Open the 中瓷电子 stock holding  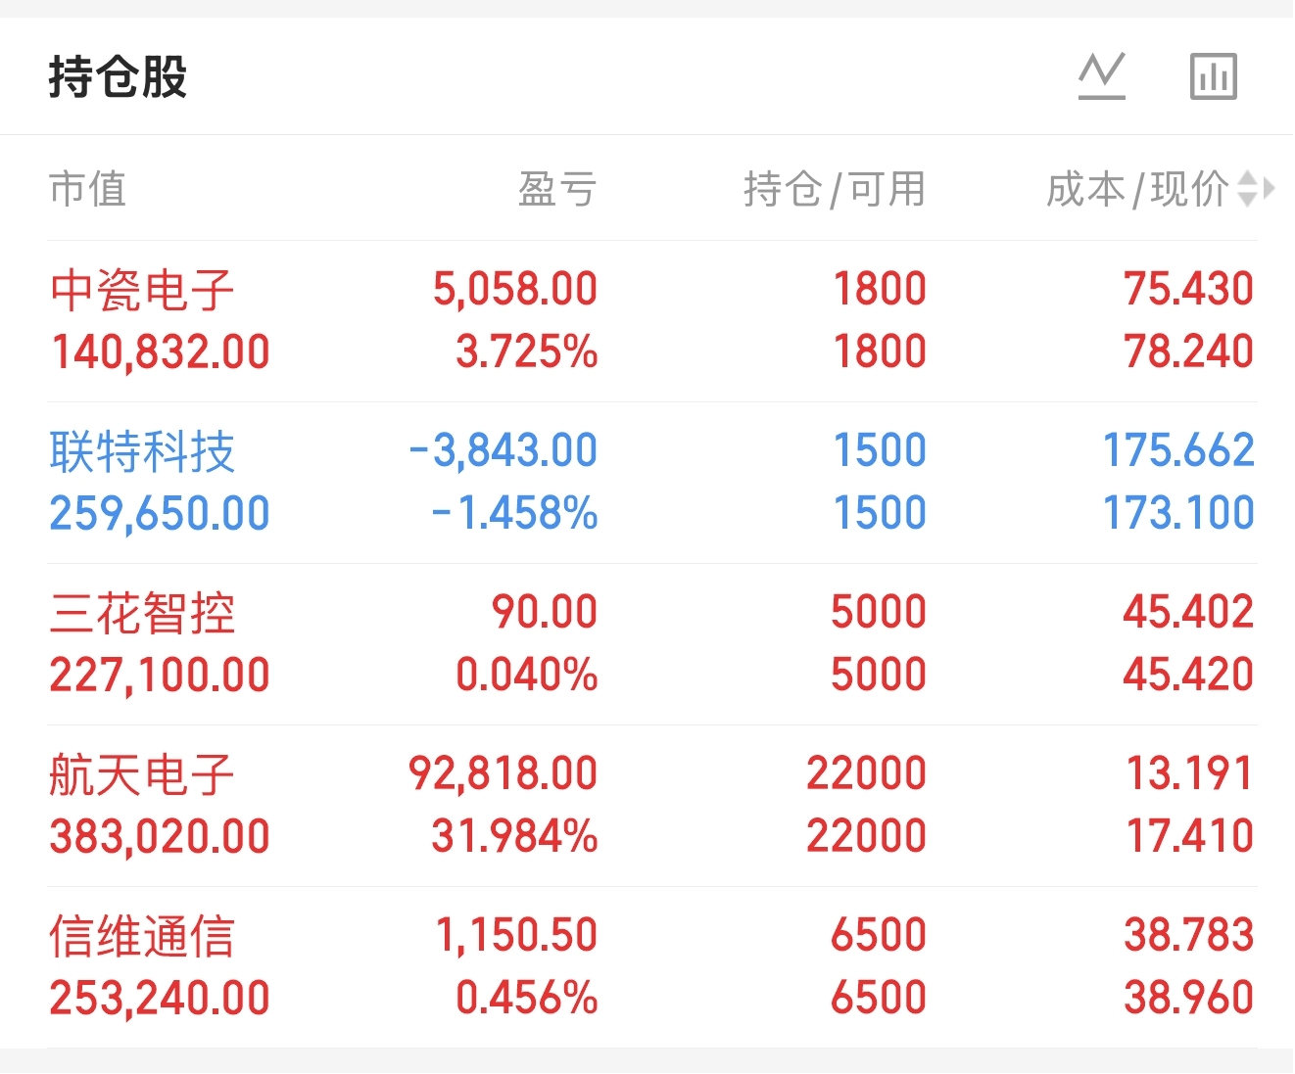click(x=142, y=291)
